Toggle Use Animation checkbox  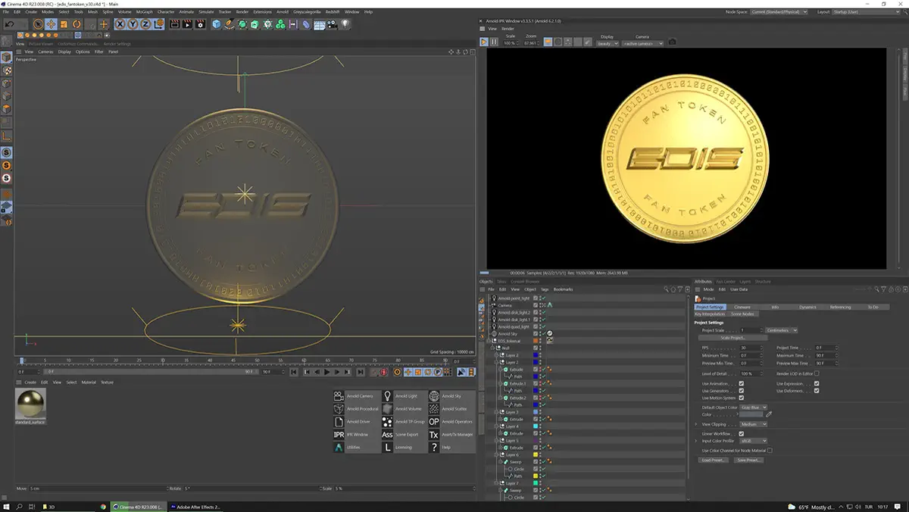(x=741, y=384)
